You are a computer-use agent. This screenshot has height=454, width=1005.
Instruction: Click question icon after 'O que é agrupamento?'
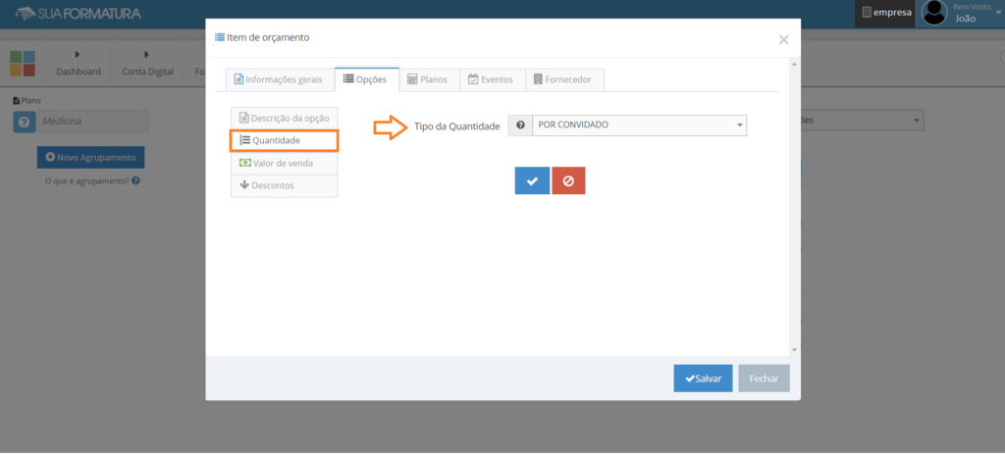click(135, 180)
